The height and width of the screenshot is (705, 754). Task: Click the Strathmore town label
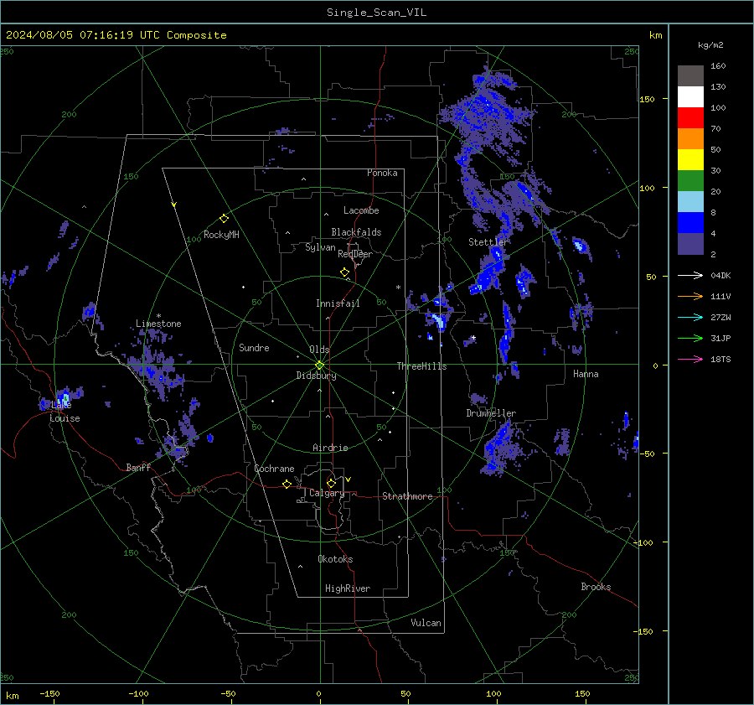point(407,496)
